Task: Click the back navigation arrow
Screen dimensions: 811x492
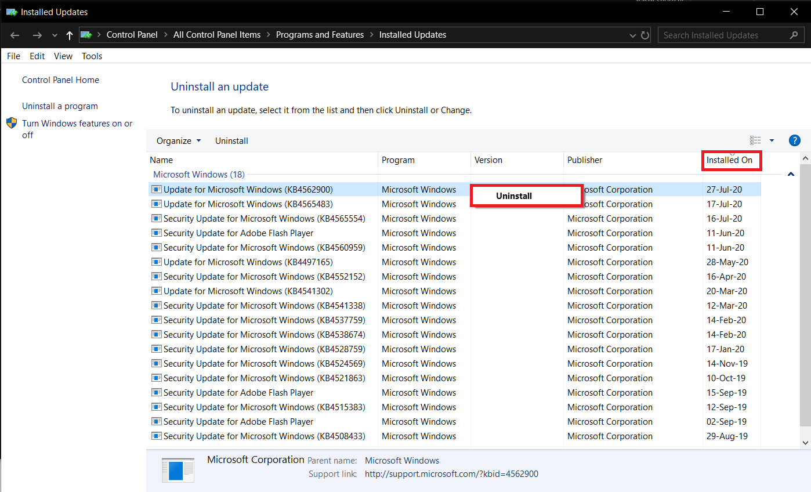Action: tap(15, 35)
